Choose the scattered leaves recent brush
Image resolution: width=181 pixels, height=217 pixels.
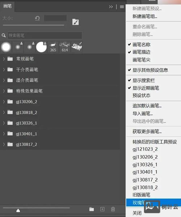[x=77, y=47]
